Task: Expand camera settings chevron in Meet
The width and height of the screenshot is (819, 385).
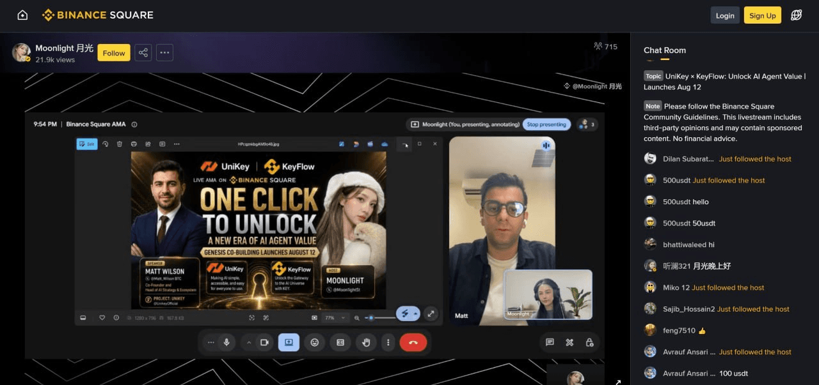Action: 249,343
